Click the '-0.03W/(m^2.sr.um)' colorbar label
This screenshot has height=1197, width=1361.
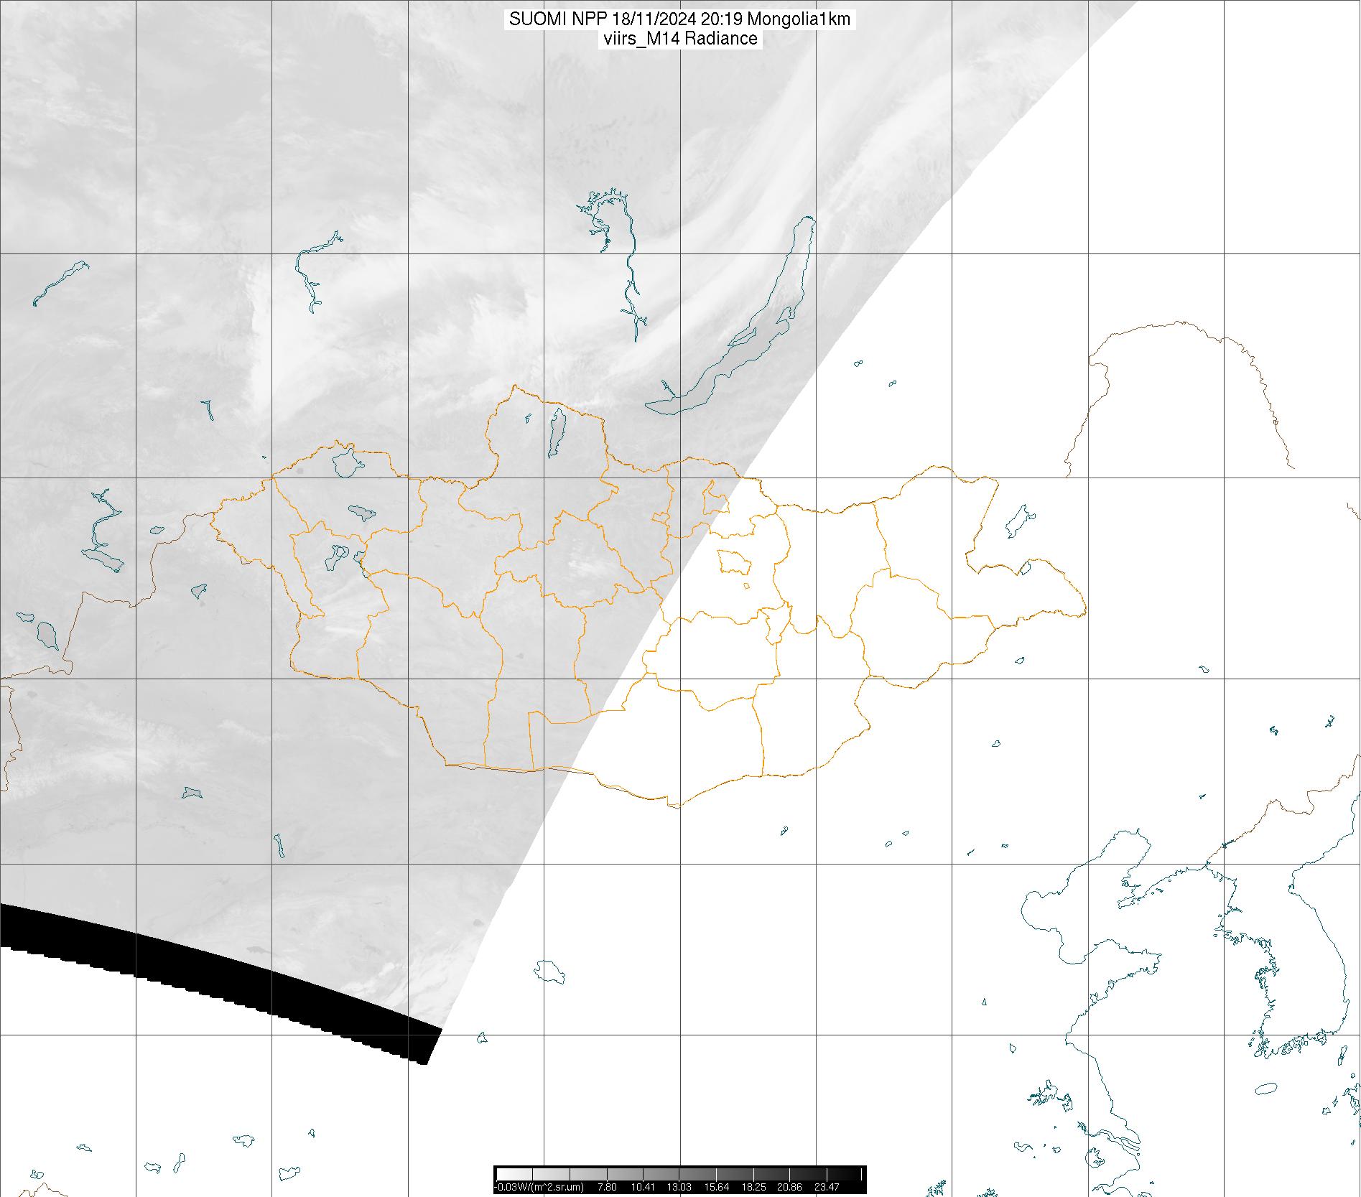[539, 1187]
